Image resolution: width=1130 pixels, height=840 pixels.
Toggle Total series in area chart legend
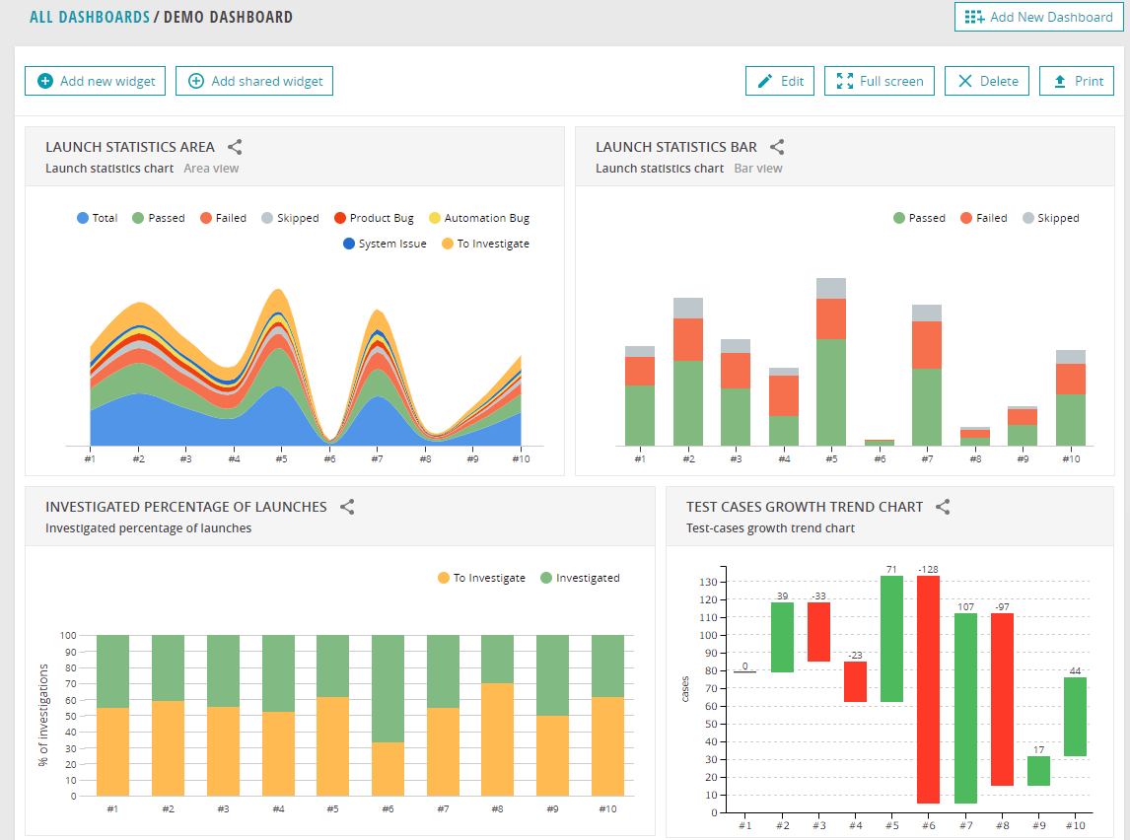(x=98, y=218)
